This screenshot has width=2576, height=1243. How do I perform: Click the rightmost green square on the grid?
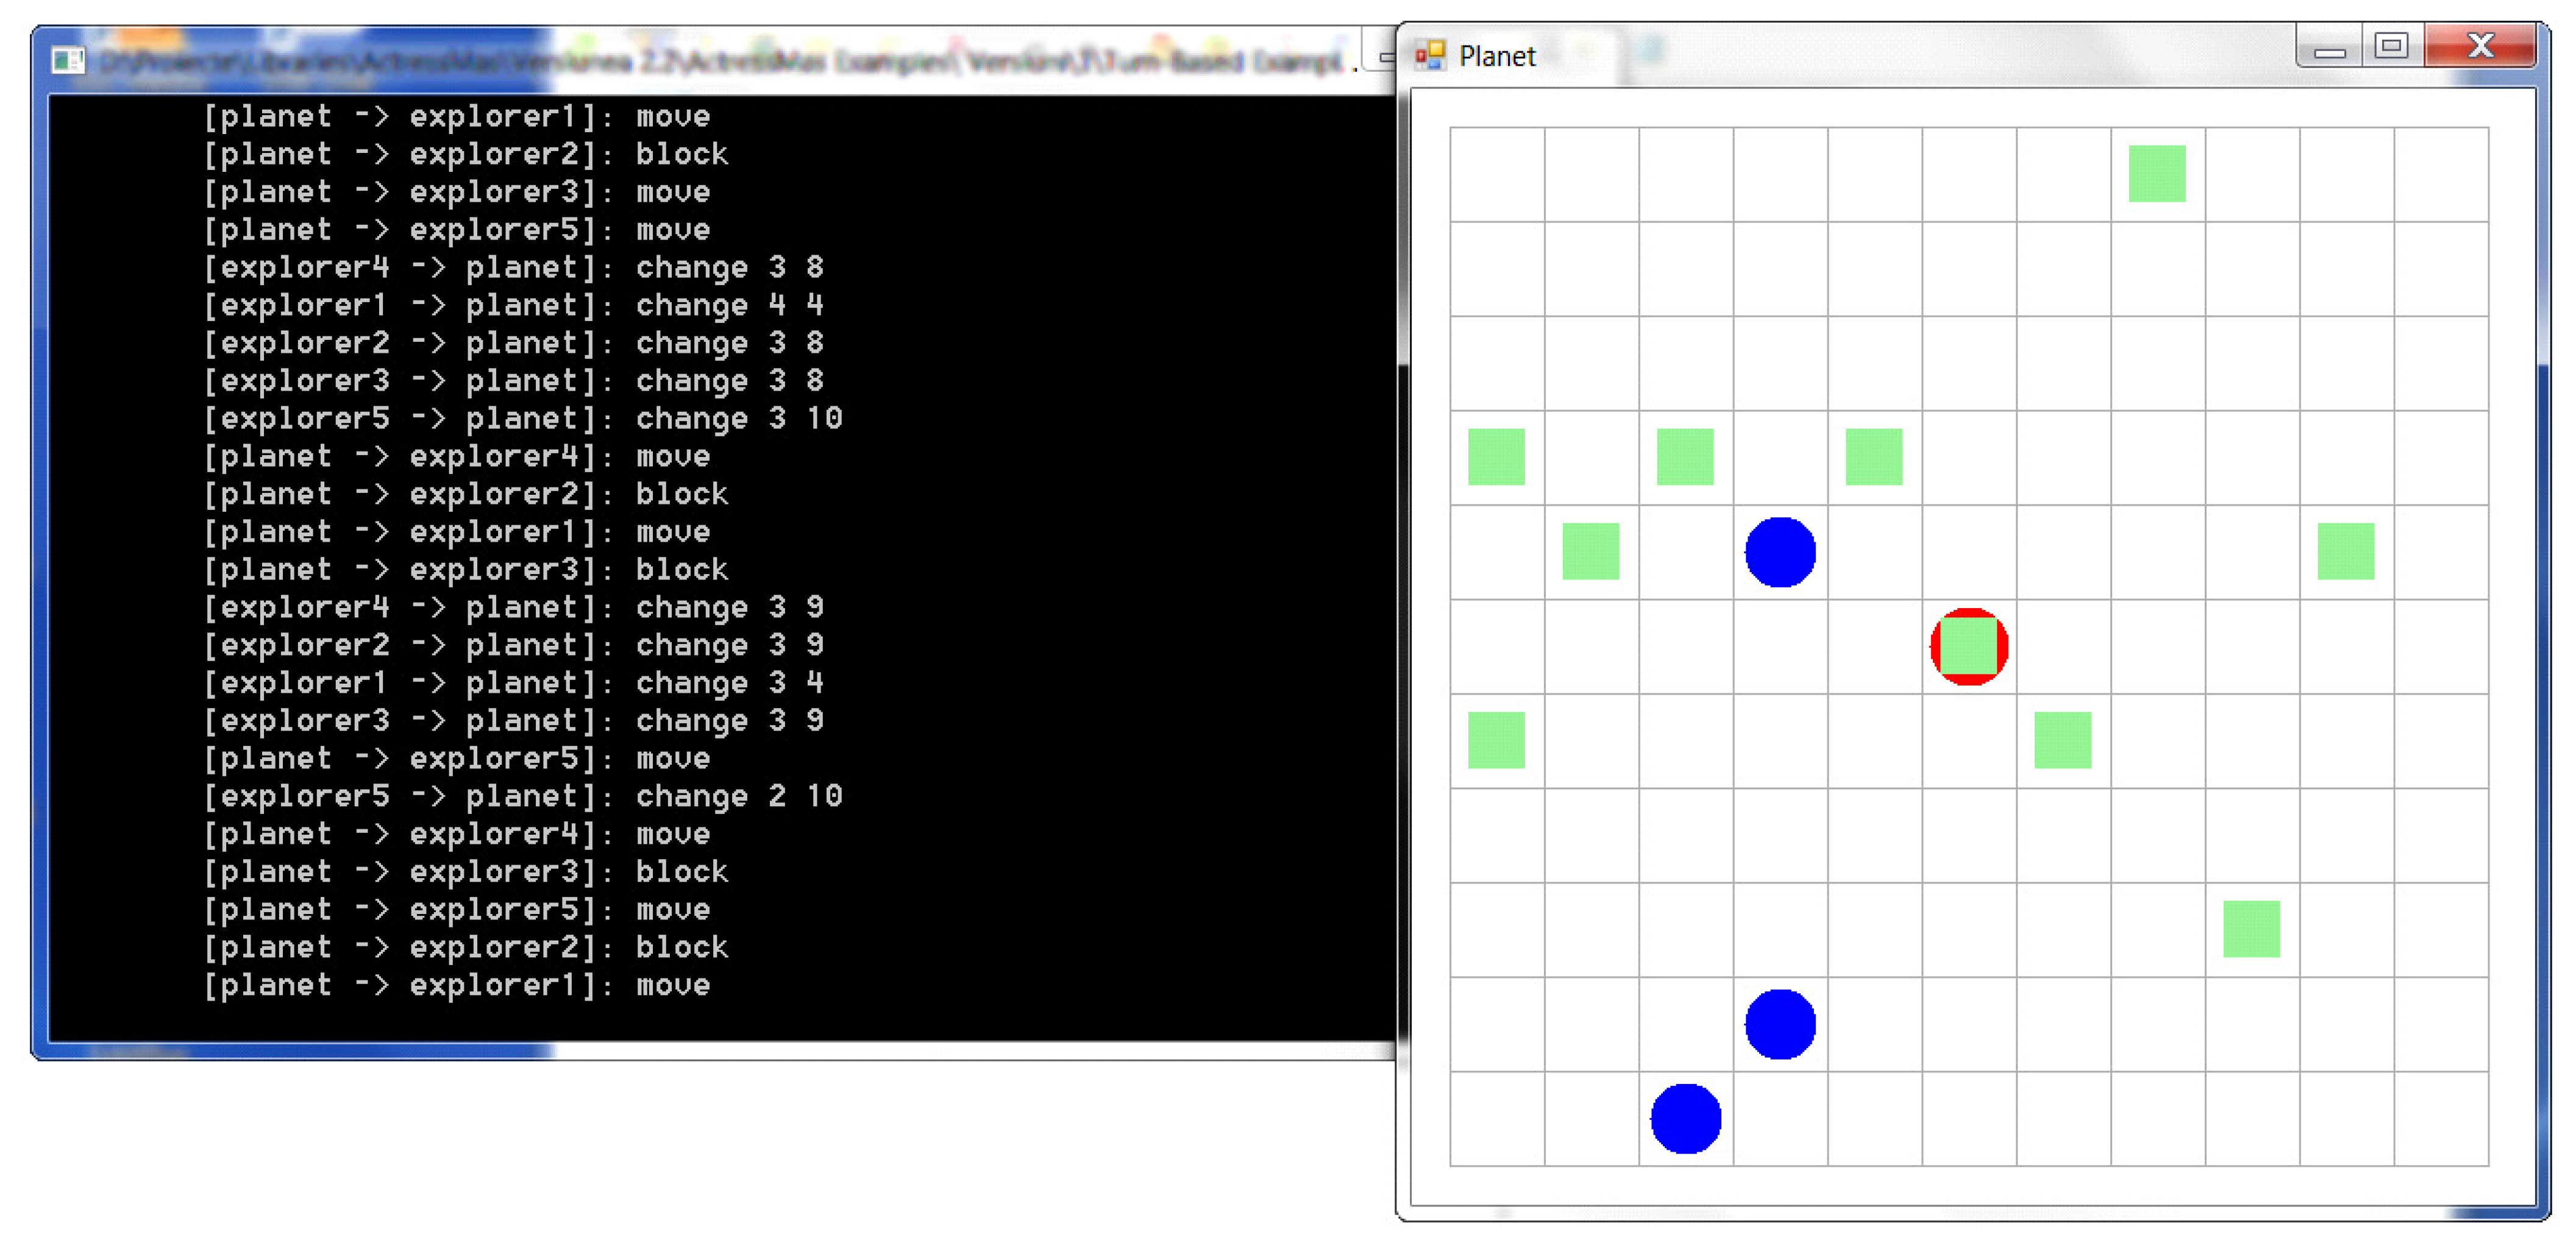click(2345, 551)
